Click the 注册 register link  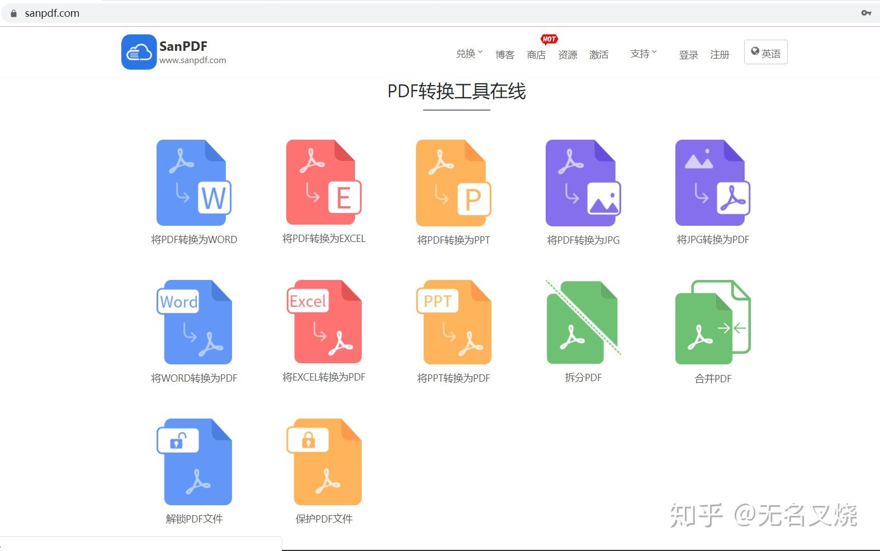[720, 54]
